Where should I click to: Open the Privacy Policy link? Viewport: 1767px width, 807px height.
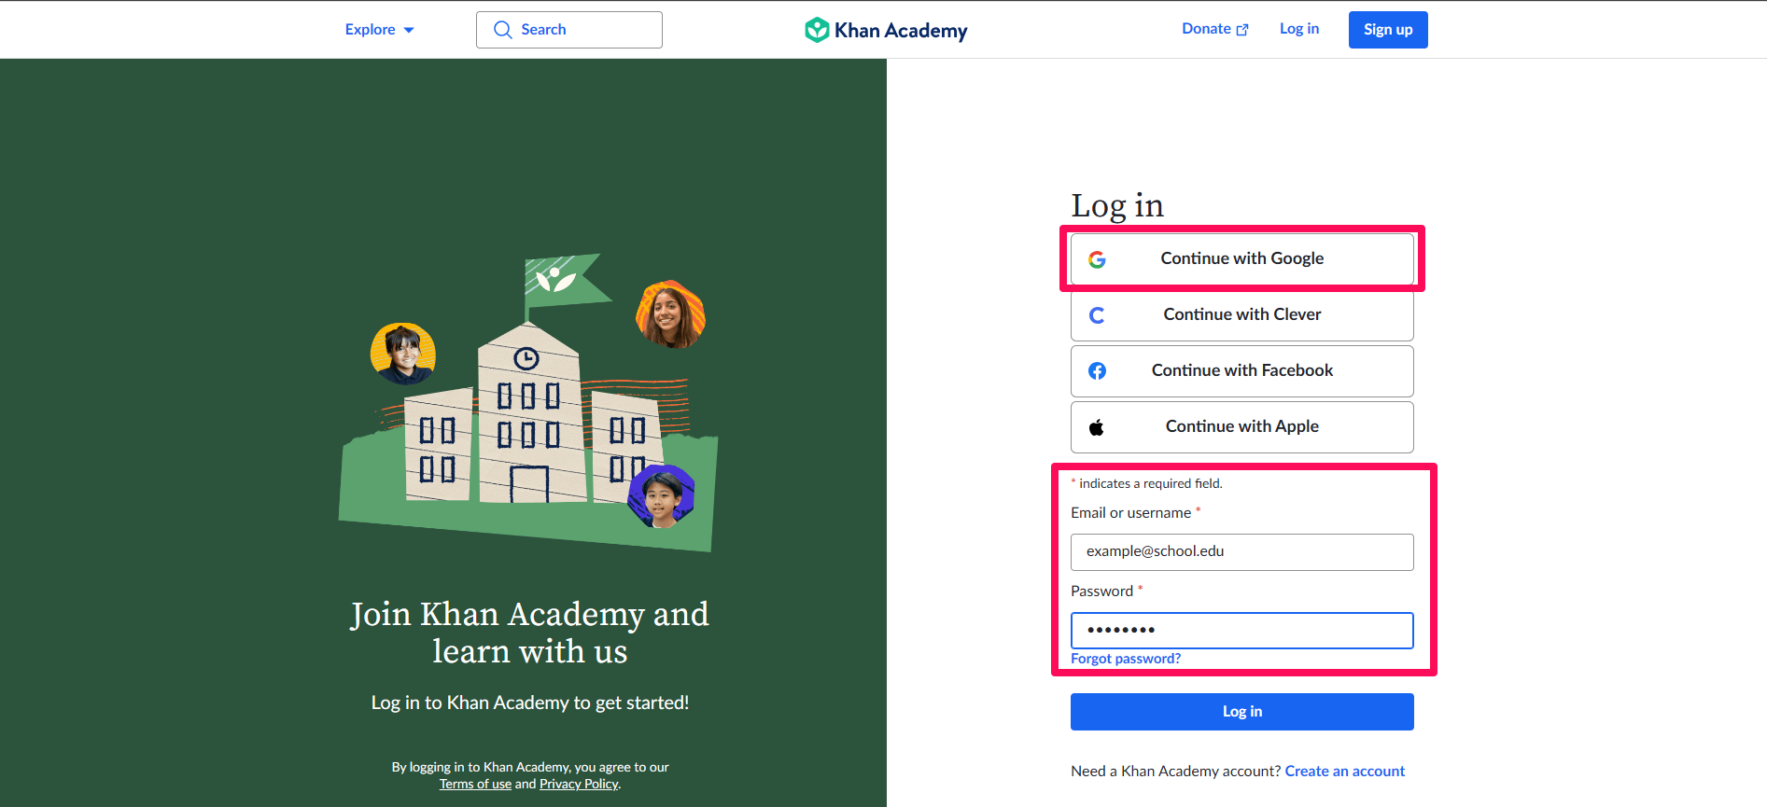tap(579, 785)
